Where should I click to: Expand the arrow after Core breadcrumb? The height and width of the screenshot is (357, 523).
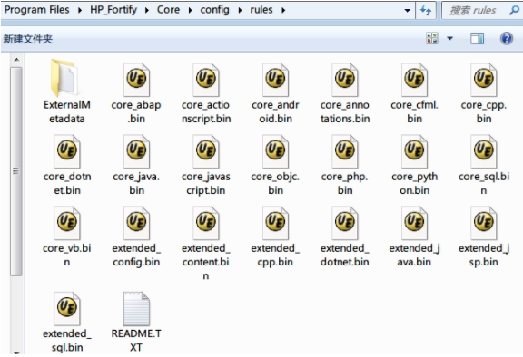[x=190, y=10]
